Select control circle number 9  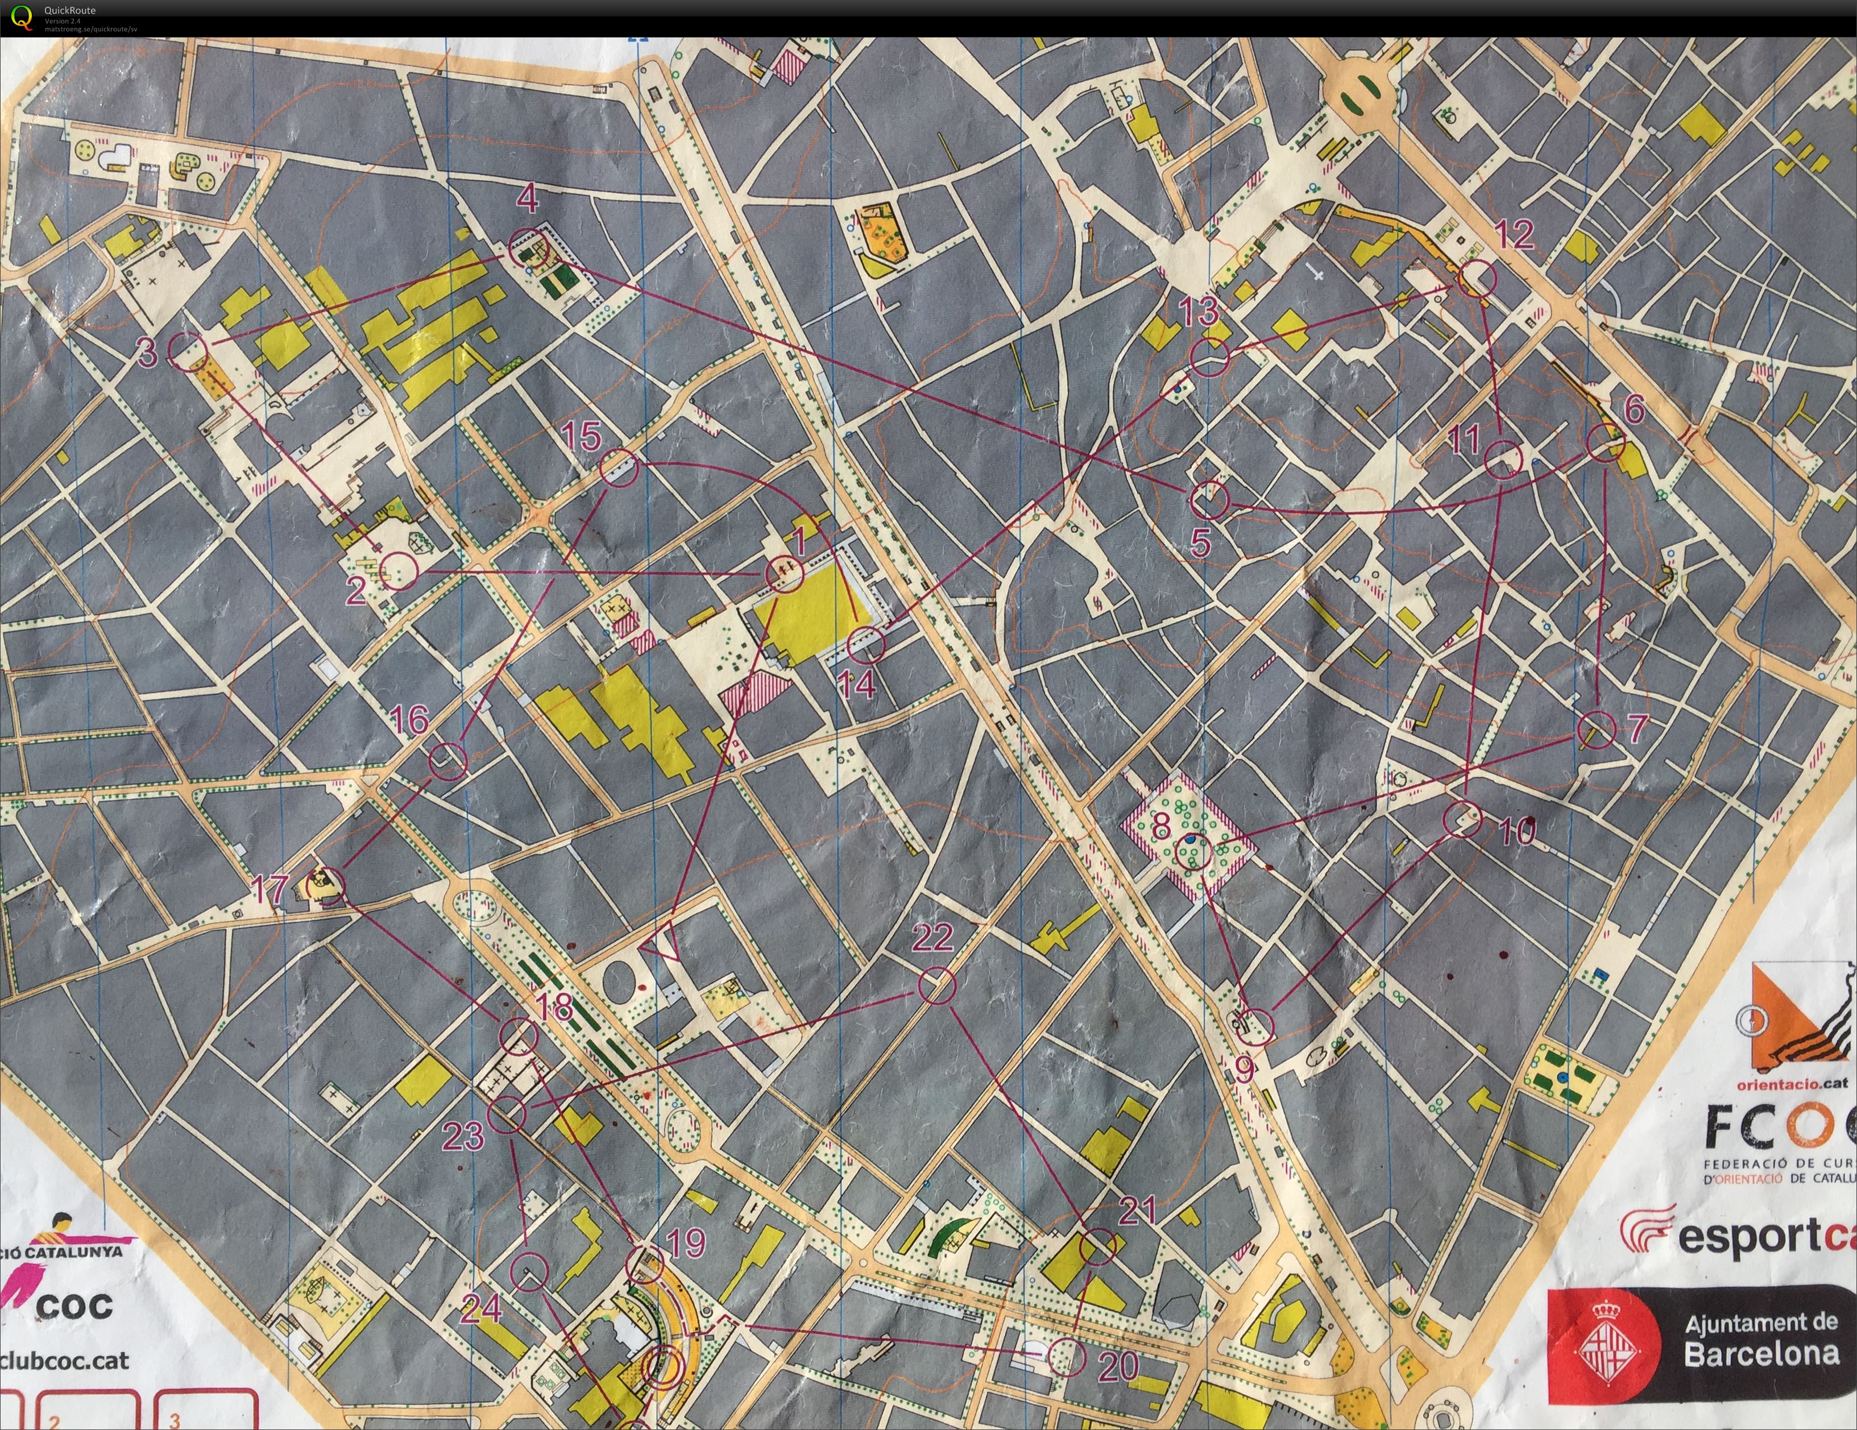pos(1256,1027)
